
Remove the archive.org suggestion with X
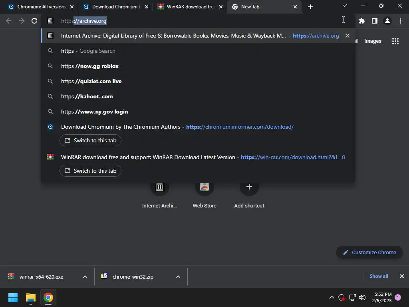point(347,36)
